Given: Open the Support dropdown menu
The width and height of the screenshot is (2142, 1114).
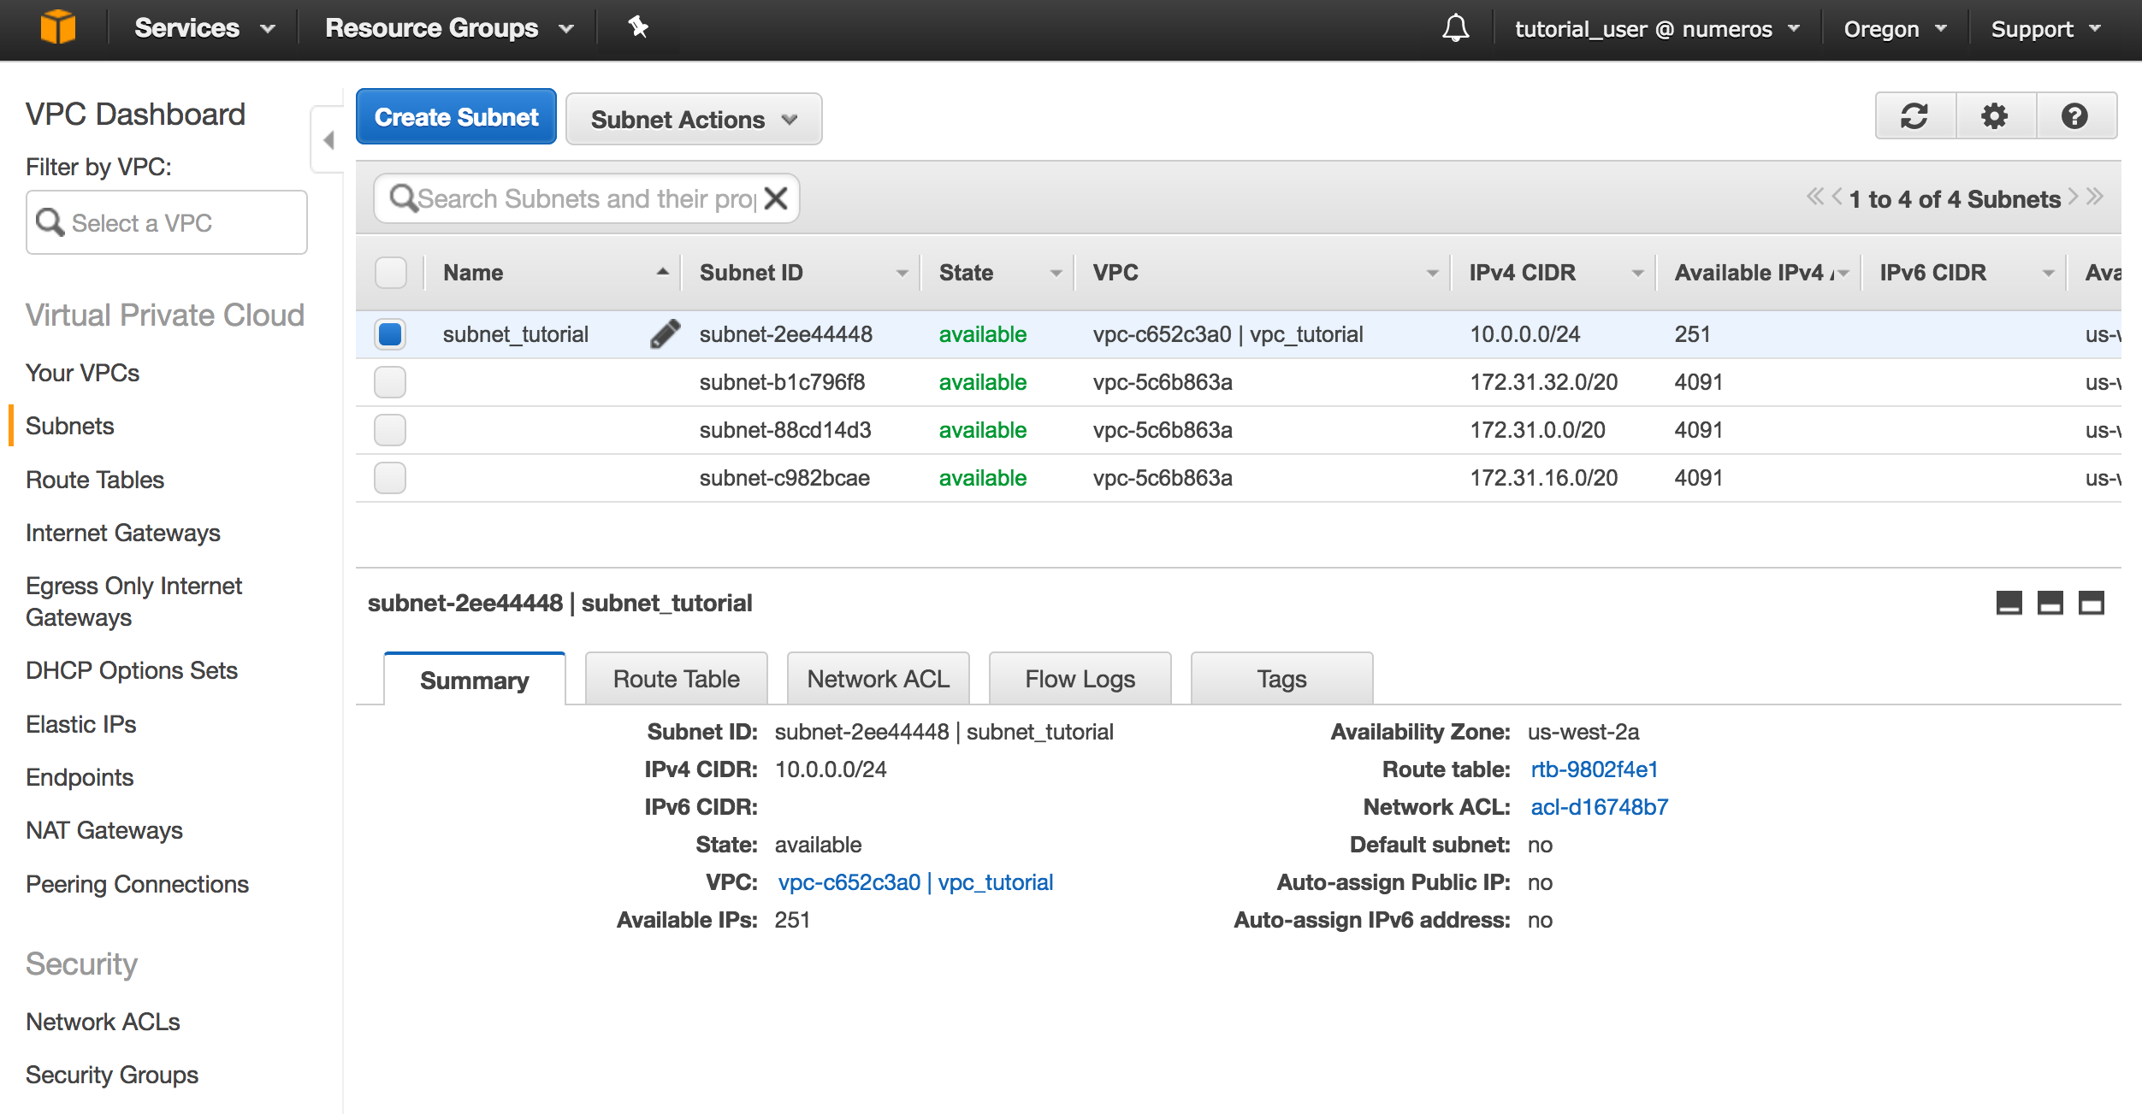Looking at the screenshot, I should pyautogui.click(x=2045, y=29).
